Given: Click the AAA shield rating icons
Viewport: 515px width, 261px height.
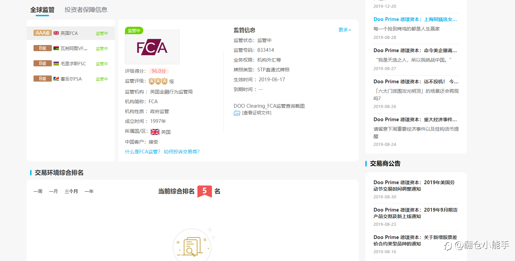Looking at the screenshot, I should click(x=158, y=81).
